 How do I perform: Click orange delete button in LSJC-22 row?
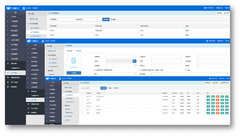click(218, 96)
